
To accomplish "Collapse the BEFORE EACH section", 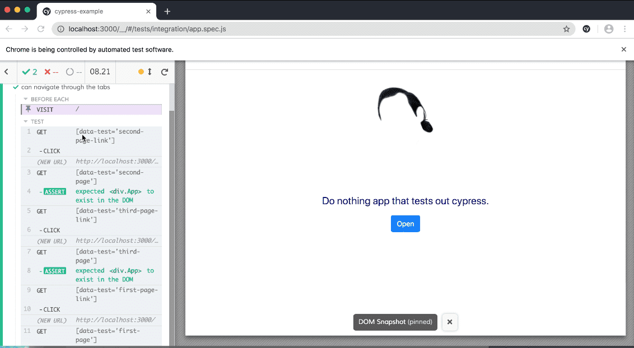I will pyautogui.click(x=26, y=99).
